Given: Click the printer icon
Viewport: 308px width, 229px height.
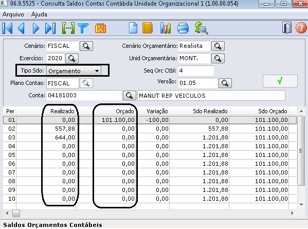Looking at the screenshot, I should click(x=183, y=28).
